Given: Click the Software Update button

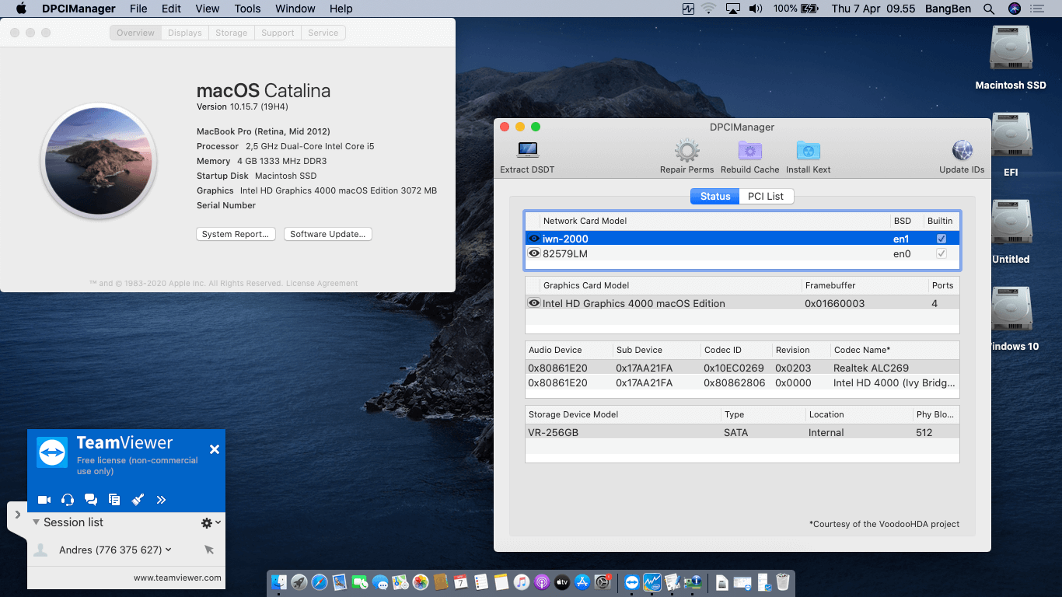Looking at the screenshot, I should 327,234.
